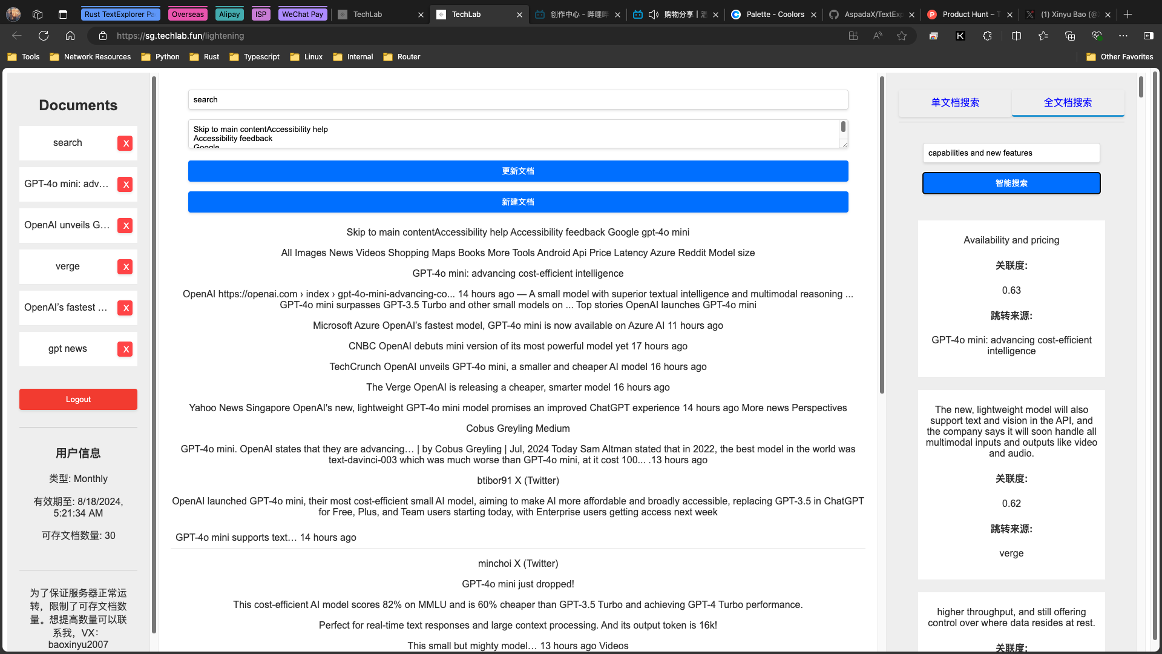Open the 'Python' bookmarks folder
Screen dimensions: 1162x654
pyautogui.click(x=160, y=57)
